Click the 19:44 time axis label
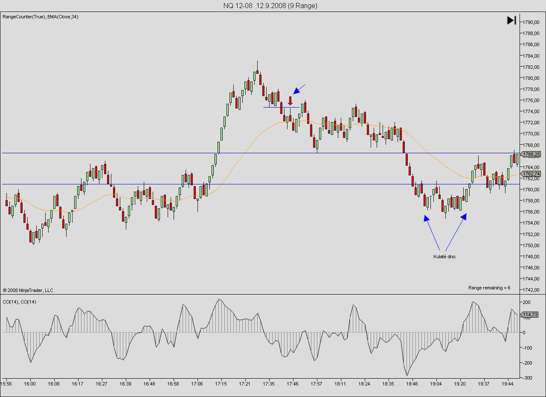Viewport: 546px width, 397px height. (x=508, y=384)
